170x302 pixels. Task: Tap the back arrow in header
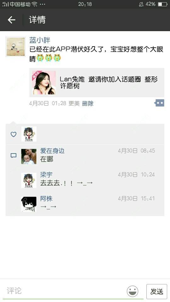pyautogui.click(x=12, y=20)
